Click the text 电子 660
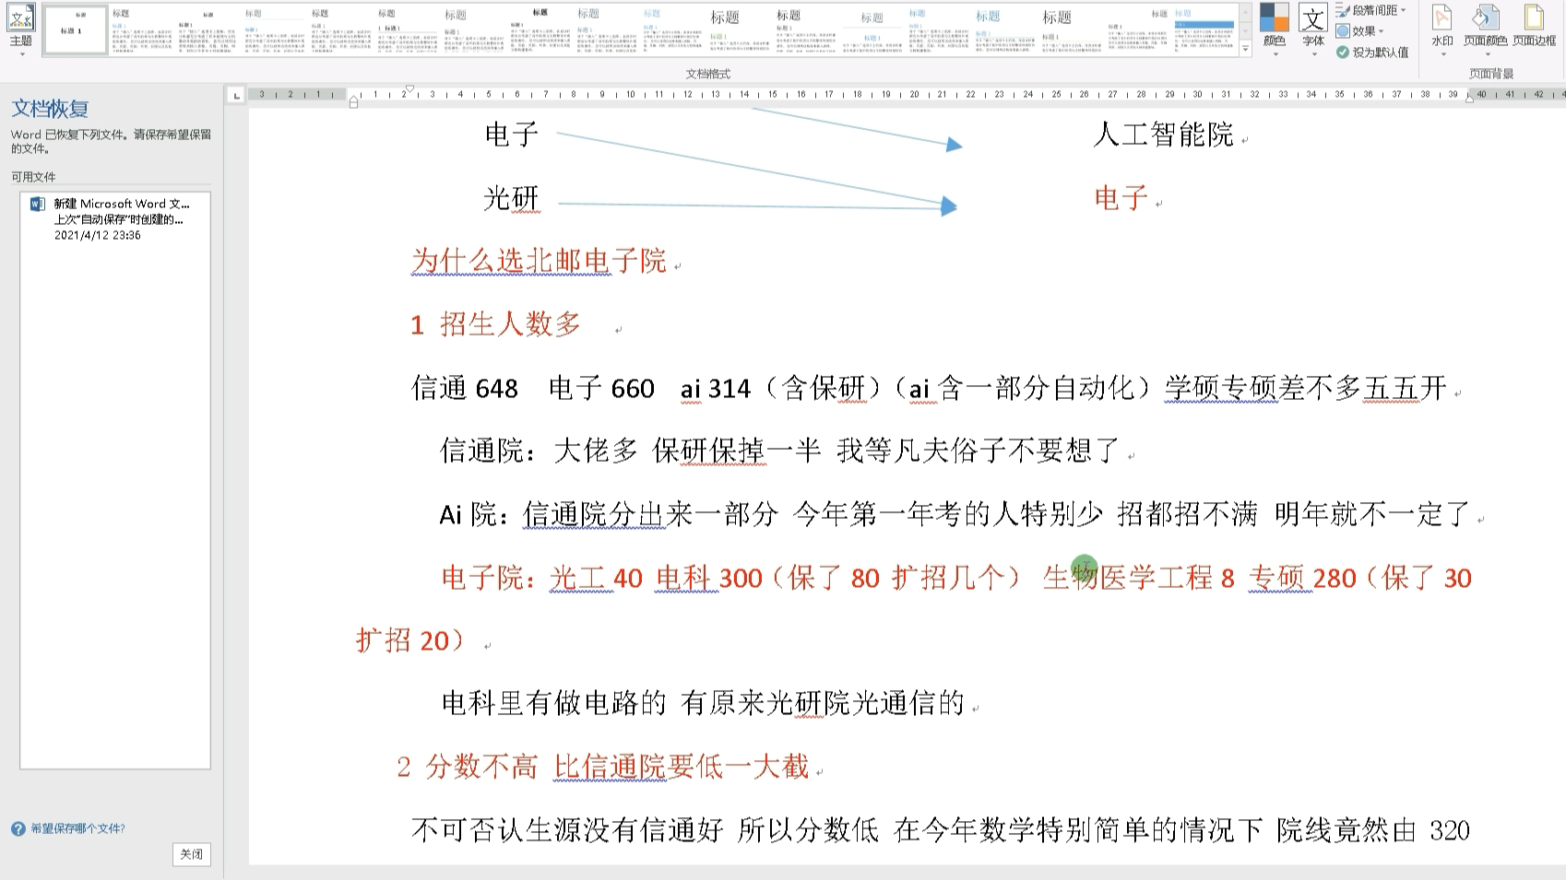 (601, 388)
